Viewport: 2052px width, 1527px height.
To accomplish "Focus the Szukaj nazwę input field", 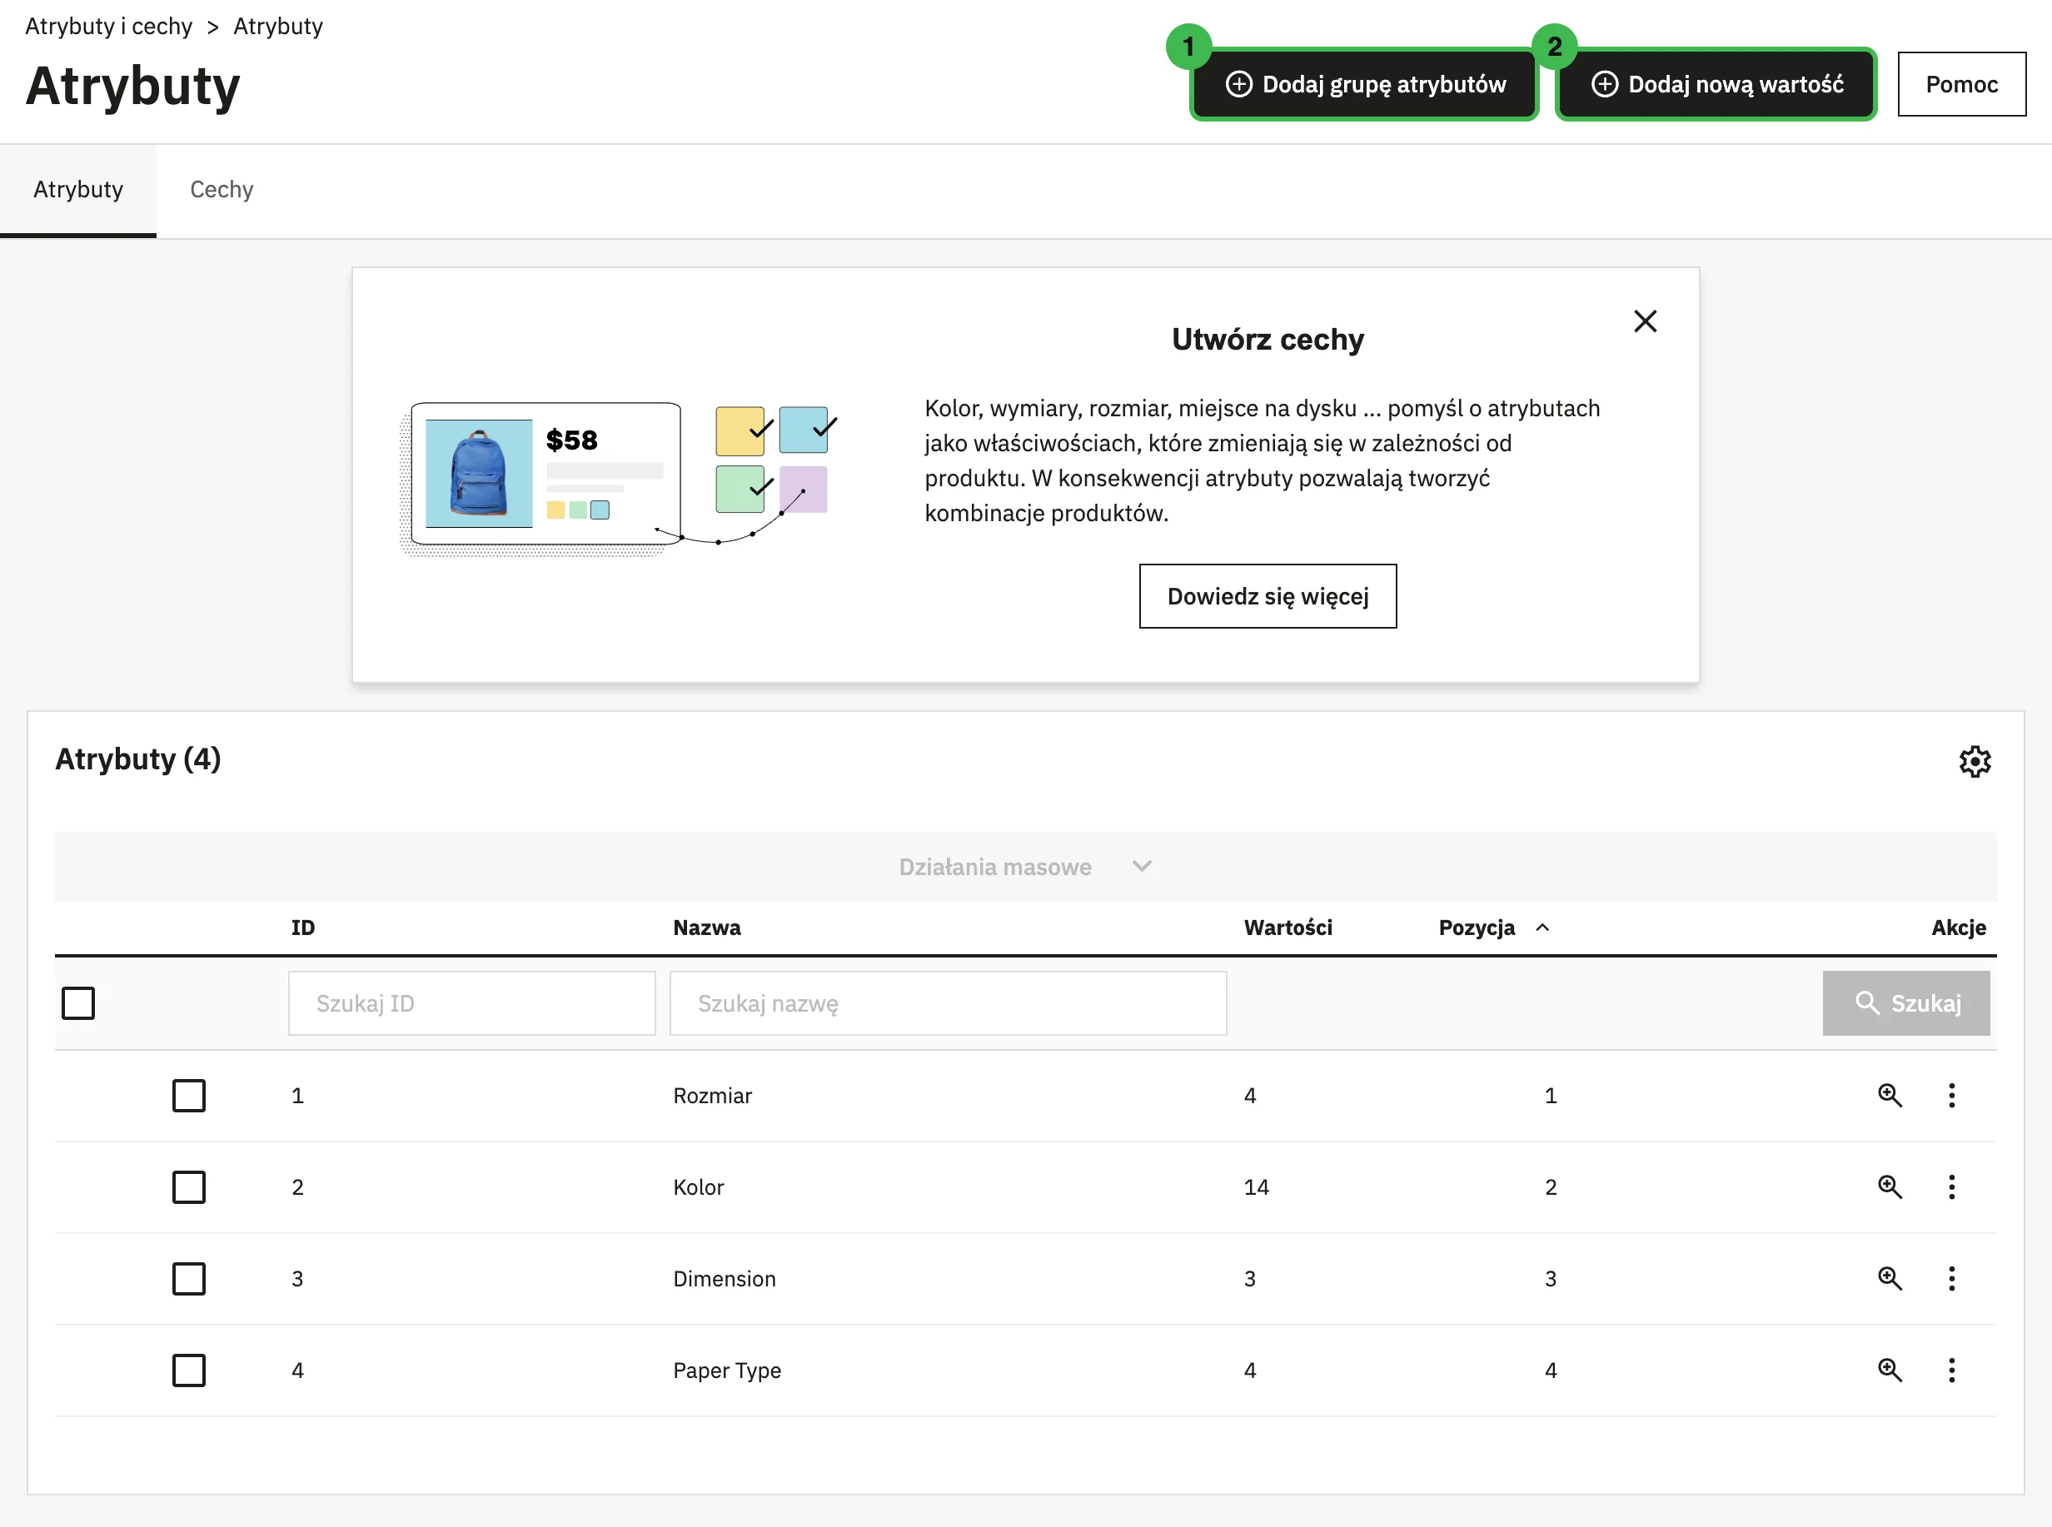I will point(948,1003).
